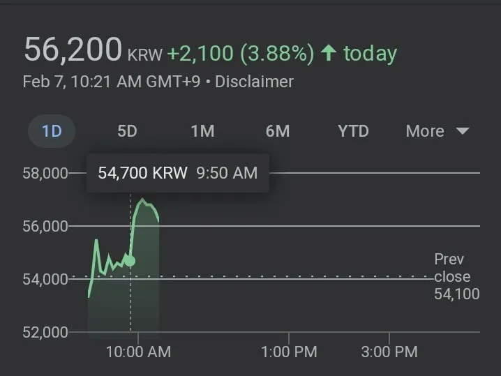Image resolution: width=501 pixels, height=376 pixels.
Task: Click the green hover point on chart
Action: click(x=130, y=261)
